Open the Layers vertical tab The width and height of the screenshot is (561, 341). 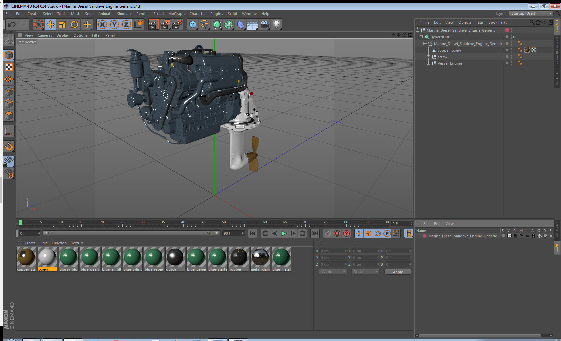[x=557, y=247]
